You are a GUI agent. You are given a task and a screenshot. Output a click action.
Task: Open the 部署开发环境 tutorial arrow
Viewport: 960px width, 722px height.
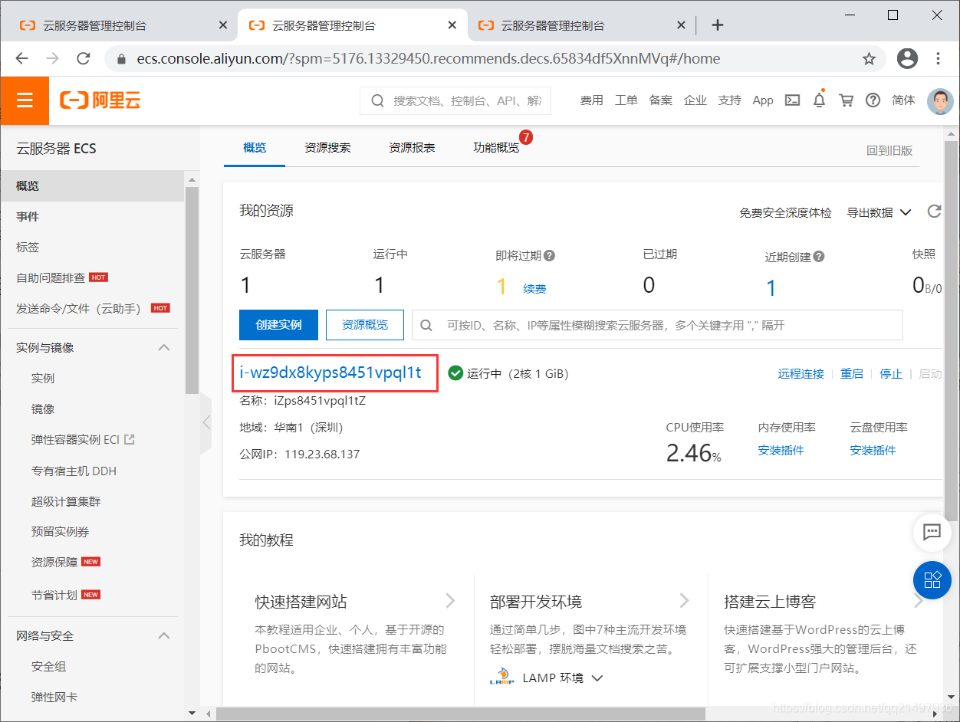(684, 600)
